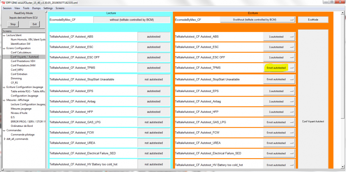Open the Autotest_HFP write dropdown

(279, 112)
